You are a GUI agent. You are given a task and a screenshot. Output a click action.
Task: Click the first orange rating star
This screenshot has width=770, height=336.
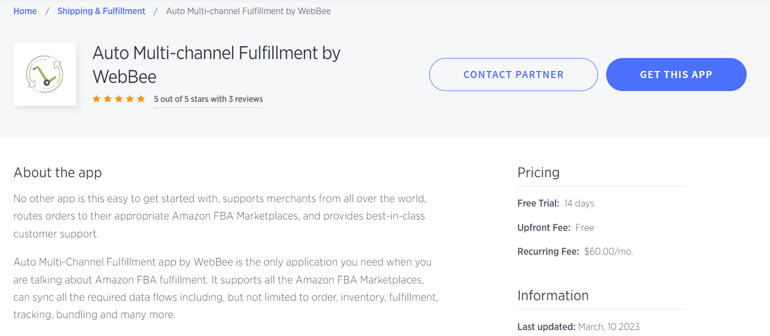point(97,99)
